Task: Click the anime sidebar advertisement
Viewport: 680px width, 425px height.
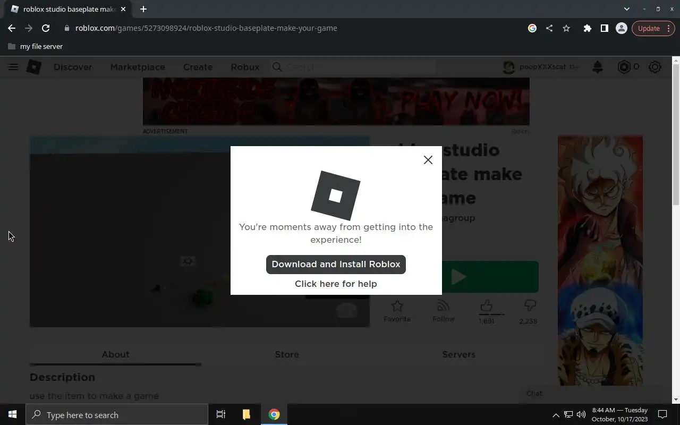Action: coord(600,260)
